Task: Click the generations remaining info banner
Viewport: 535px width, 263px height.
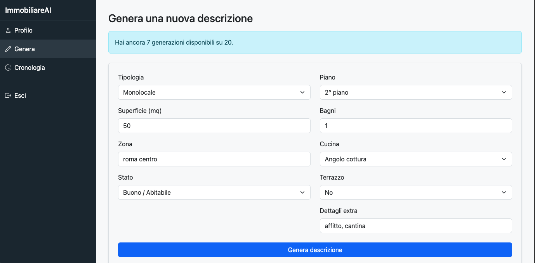Action: point(315,42)
